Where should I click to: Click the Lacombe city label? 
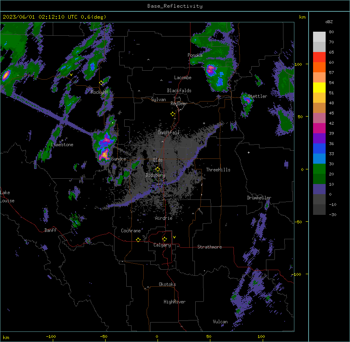coord(183,78)
